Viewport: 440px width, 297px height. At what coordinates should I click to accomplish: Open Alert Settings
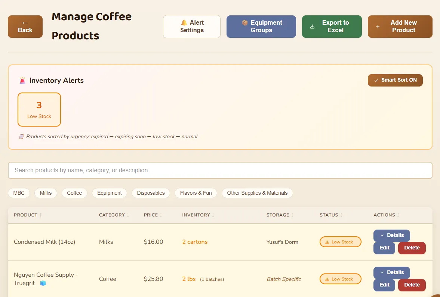tap(192, 27)
